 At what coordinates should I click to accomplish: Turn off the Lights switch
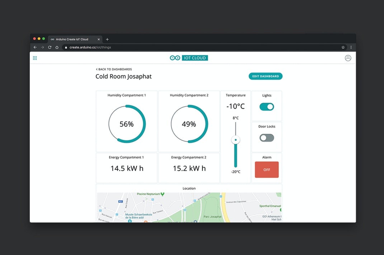click(267, 107)
